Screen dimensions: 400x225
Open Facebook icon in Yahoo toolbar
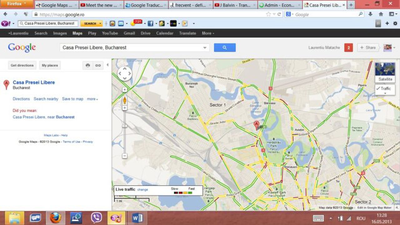click(x=150, y=23)
